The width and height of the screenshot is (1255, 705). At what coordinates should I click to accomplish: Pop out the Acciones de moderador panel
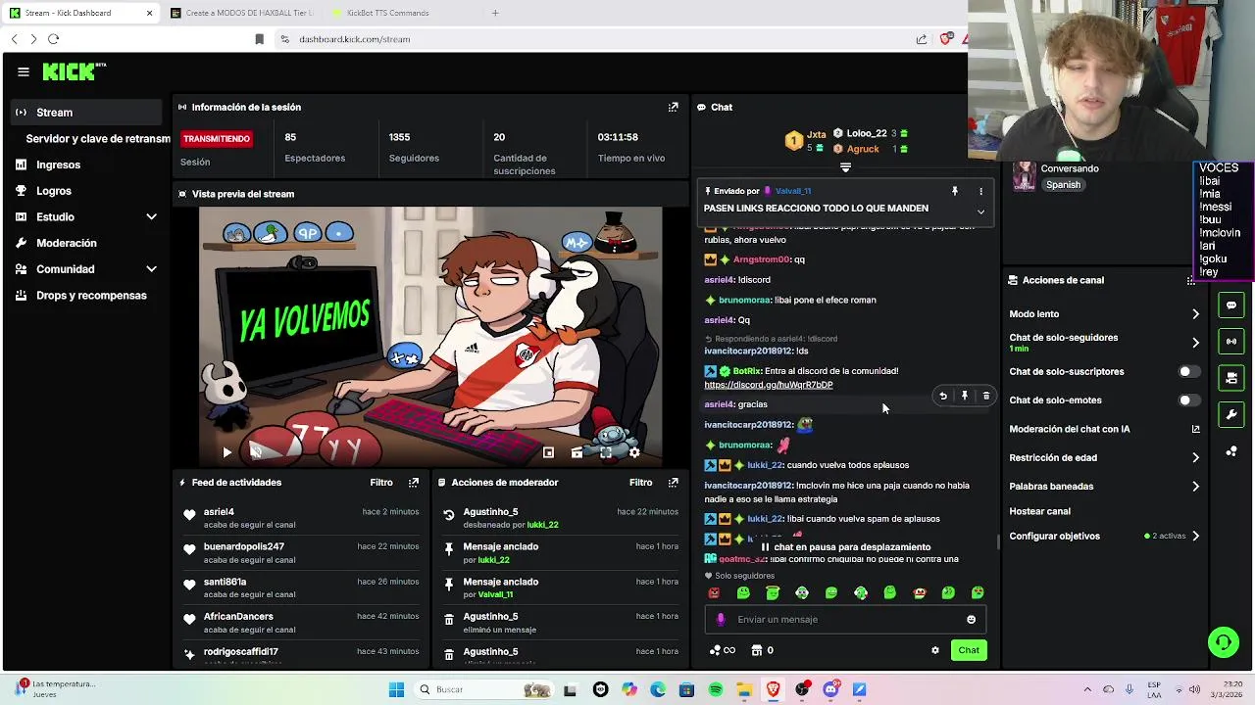(x=673, y=482)
